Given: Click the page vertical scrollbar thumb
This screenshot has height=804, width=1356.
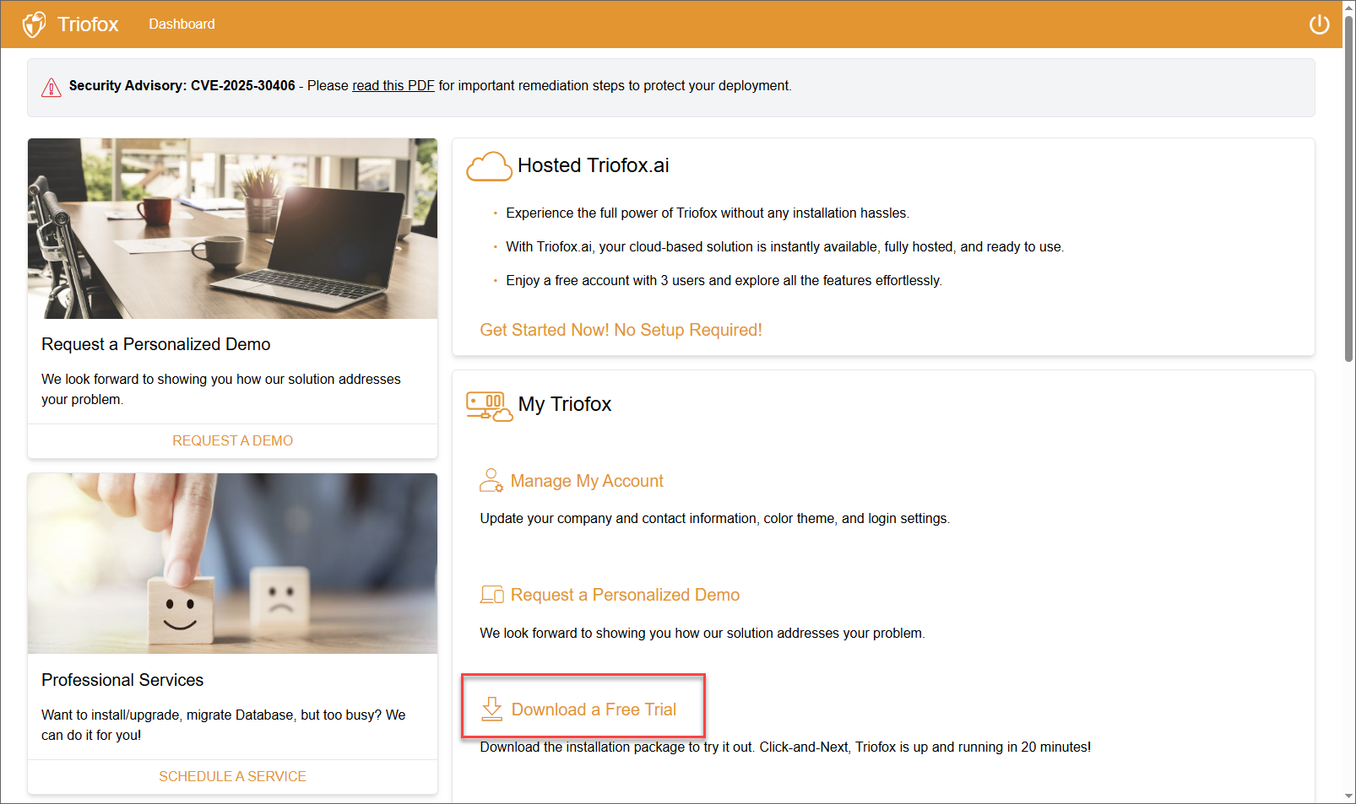Looking at the screenshot, I should coord(1348,190).
